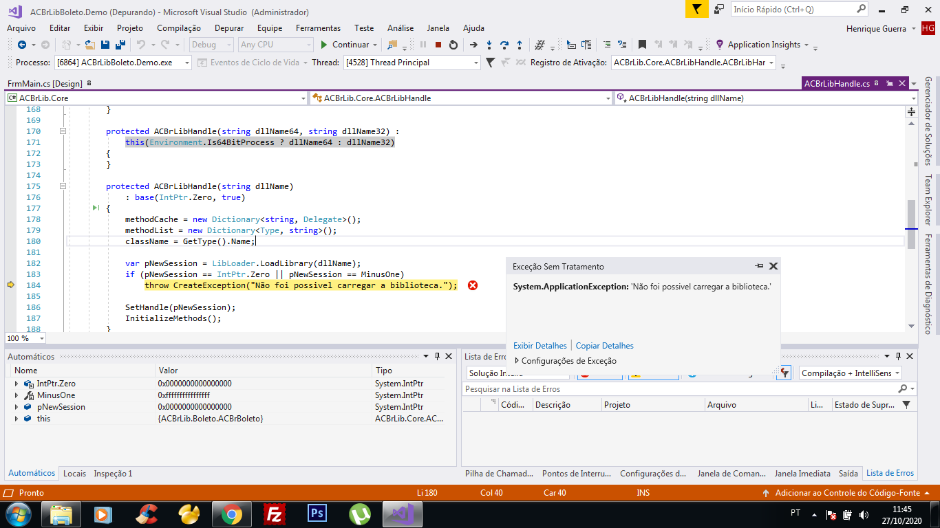Click the Undo arrow icon

[x=140, y=45]
